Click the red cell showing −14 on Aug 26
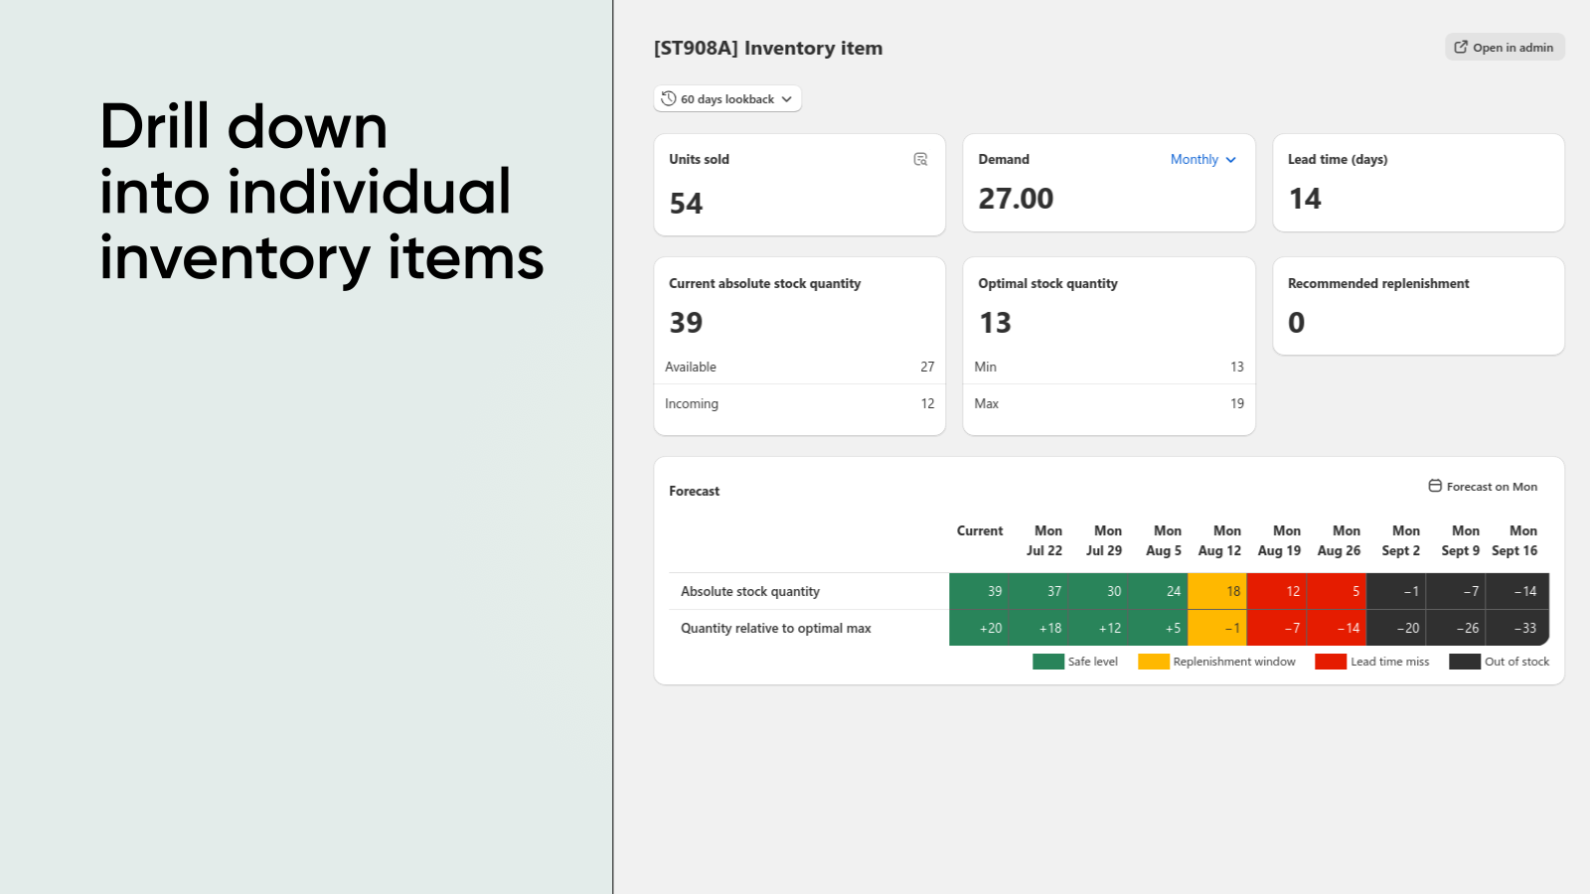The image size is (1590, 894). coord(1337,628)
